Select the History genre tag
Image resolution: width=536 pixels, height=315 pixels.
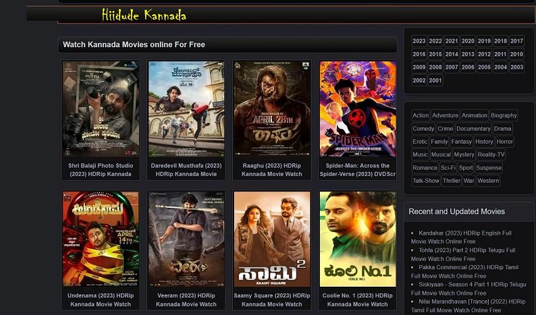pos(484,142)
